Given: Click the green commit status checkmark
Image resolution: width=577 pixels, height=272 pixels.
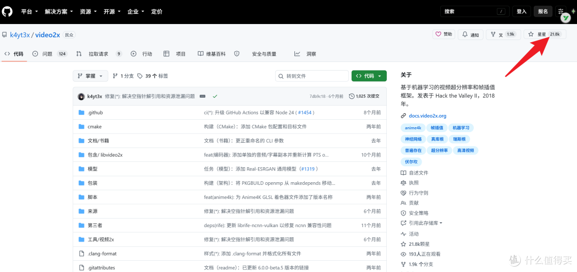Looking at the screenshot, I should click(x=215, y=96).
